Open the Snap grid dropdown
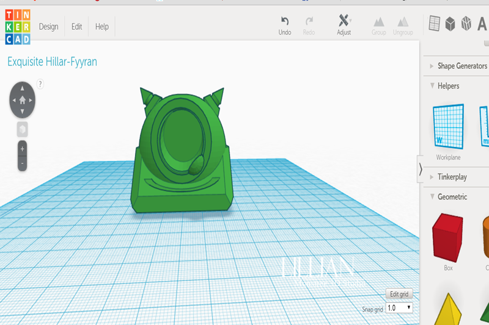Screen dimensions: 489x325 [399, 308]
